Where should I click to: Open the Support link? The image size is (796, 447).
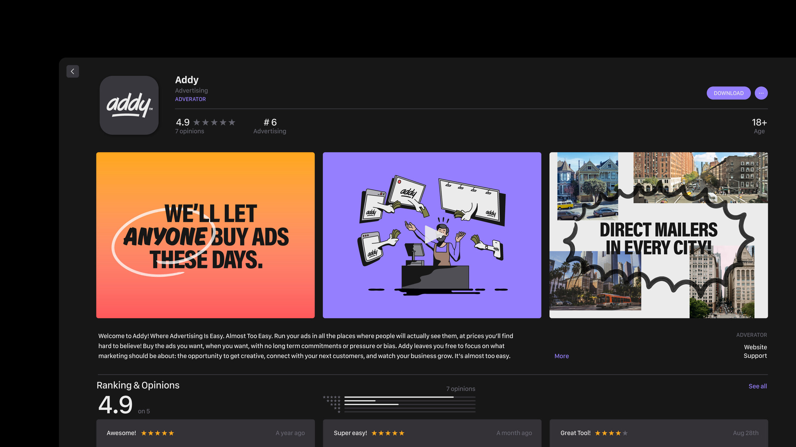click(x=755, y=356)
